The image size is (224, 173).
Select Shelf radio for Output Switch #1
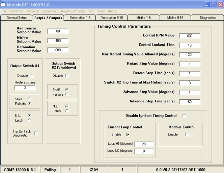29,99
